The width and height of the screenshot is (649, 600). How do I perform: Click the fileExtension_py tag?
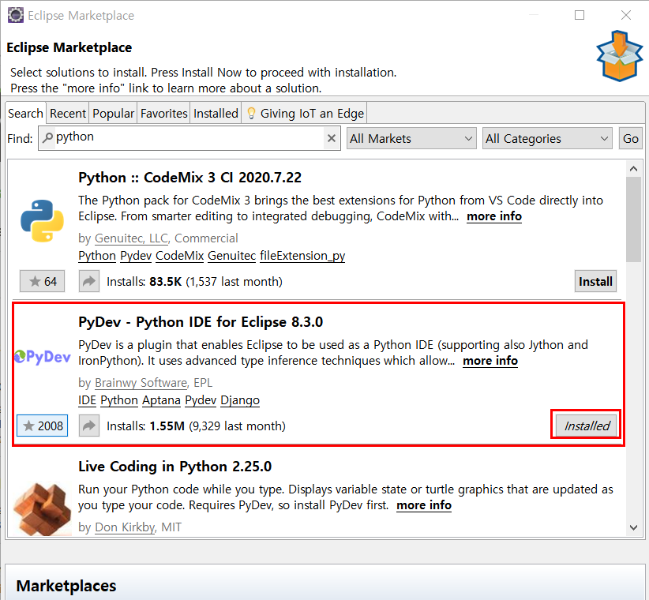coord(302,256)
